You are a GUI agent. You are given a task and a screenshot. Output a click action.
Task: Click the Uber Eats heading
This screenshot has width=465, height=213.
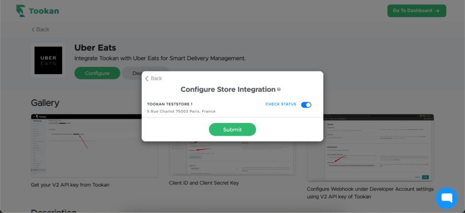tap(95, 47)
